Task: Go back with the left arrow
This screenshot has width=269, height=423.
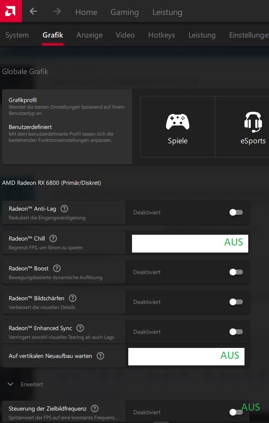Action: [34, 12]
